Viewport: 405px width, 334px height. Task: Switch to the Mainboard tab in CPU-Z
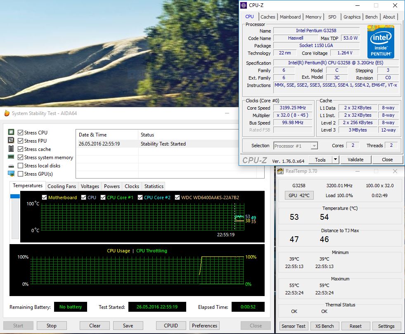pos(290,17)
